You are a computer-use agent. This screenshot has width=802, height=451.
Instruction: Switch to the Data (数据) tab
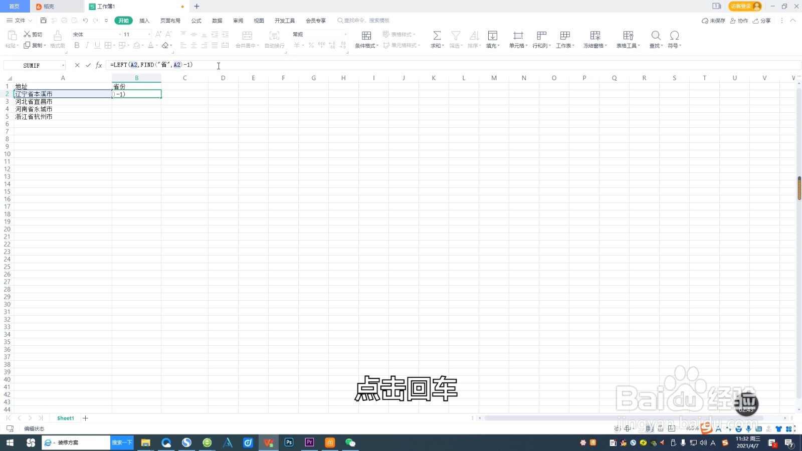(x=217, y=21)
